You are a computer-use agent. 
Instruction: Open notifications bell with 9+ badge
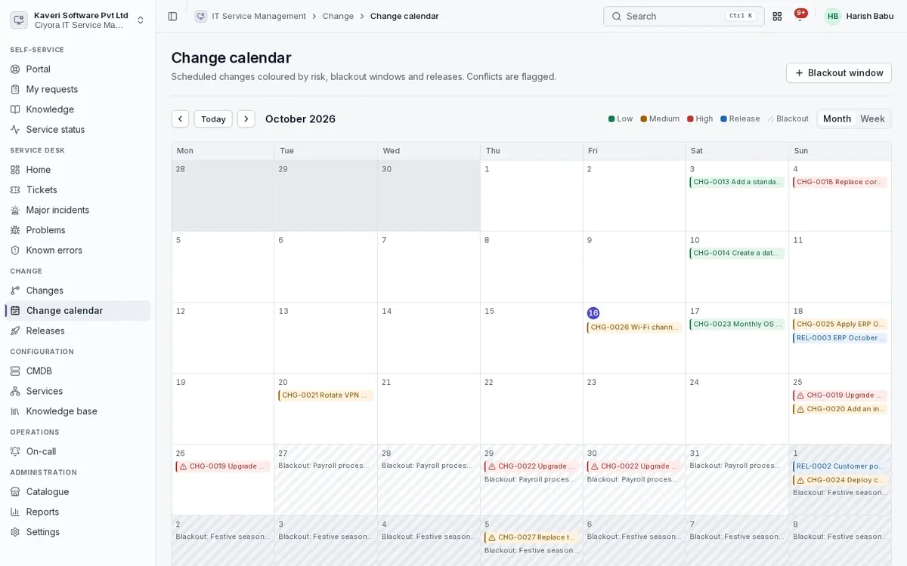pyautogui.click(x=800, y=16)
